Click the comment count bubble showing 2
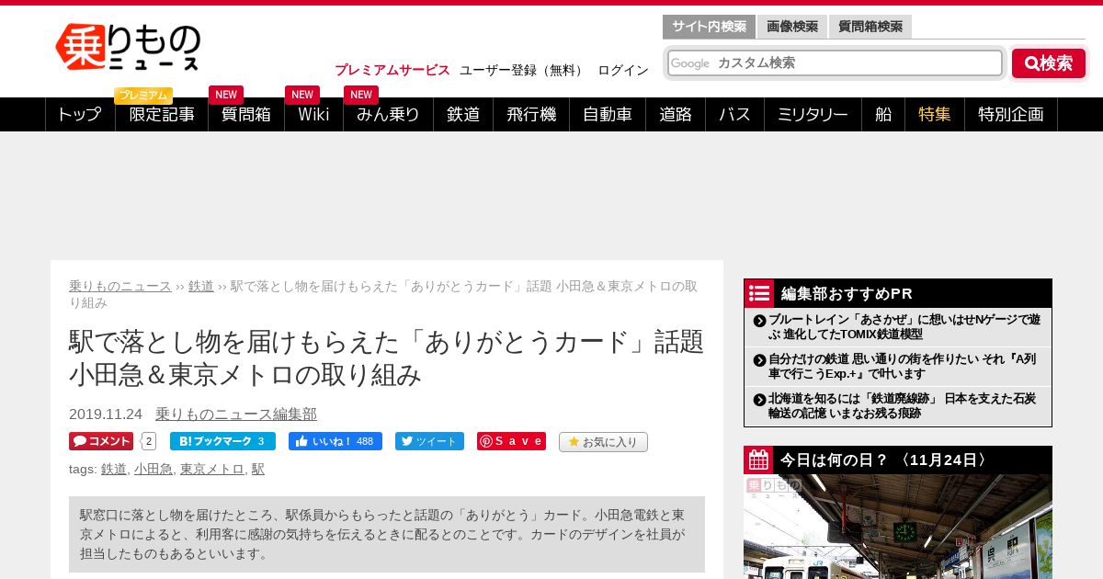The height and width of the screenshot is (579, 1103). click(x=149, y=441)
